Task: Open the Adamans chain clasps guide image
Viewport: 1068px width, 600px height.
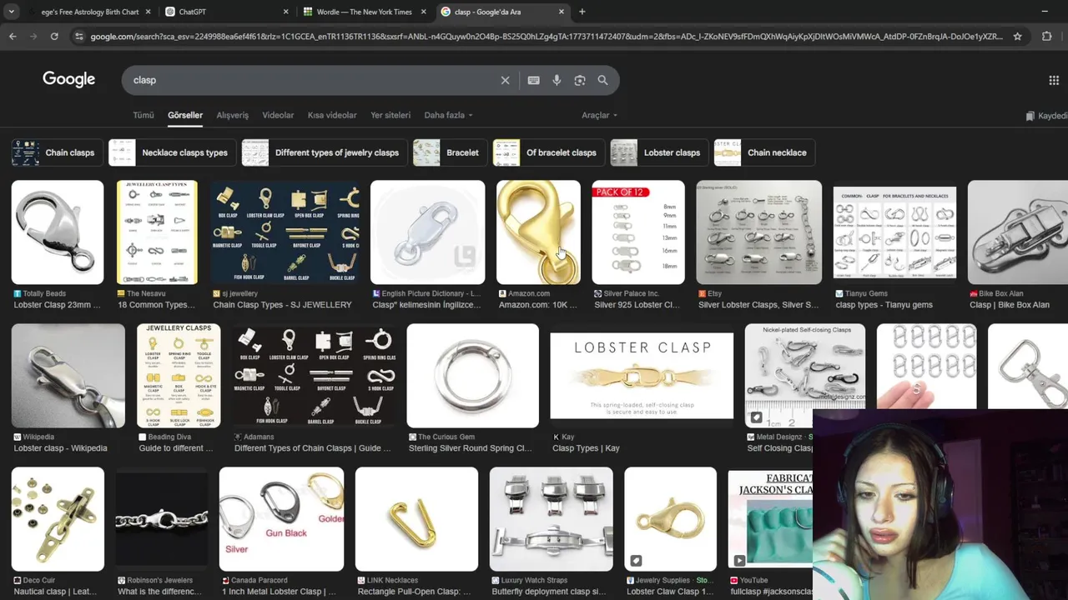Action: (x=314, y=376)
